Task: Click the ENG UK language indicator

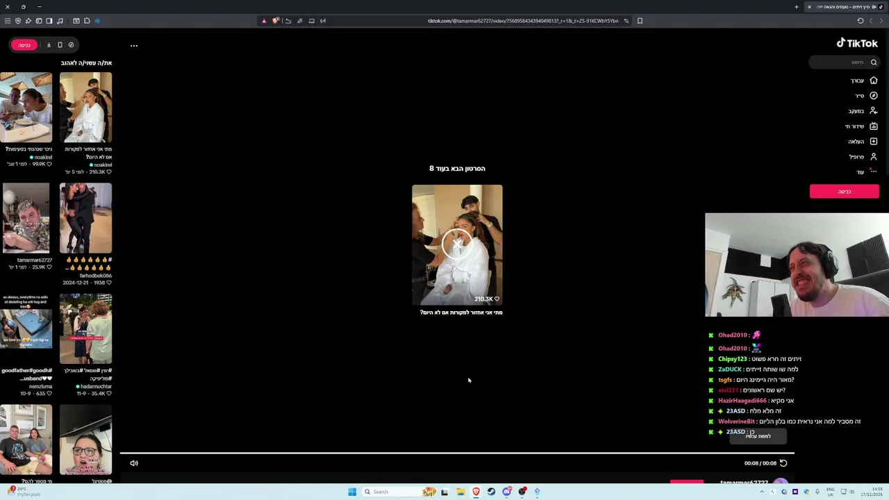Action: pyautogui.click(x=830, y=492)
